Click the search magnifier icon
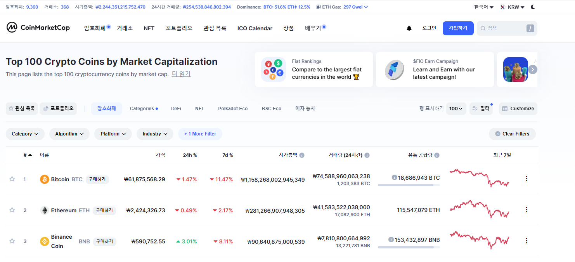The image size is (575, 262). [483, 28]
